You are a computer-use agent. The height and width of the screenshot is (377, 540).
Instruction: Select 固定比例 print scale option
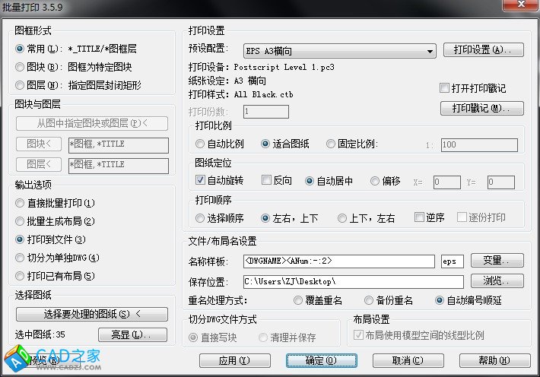[x=331, y=144]
